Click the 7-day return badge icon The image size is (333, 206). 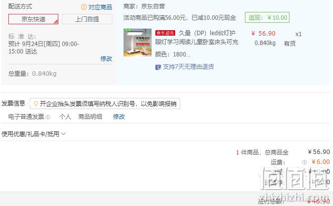pyautogui.click(x=158, y=67)
